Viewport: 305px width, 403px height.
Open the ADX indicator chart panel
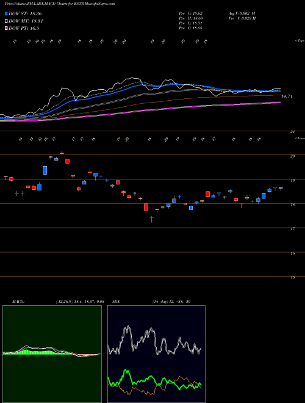156,354
